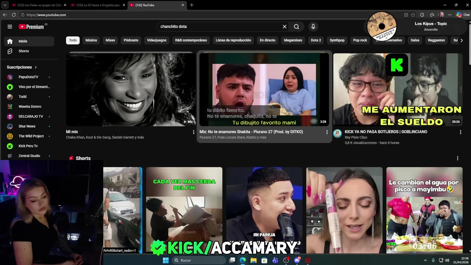Screen dimensions: 471x265
Task: Click the Los Kipus - Topic mini player
Action: (416, 26)
